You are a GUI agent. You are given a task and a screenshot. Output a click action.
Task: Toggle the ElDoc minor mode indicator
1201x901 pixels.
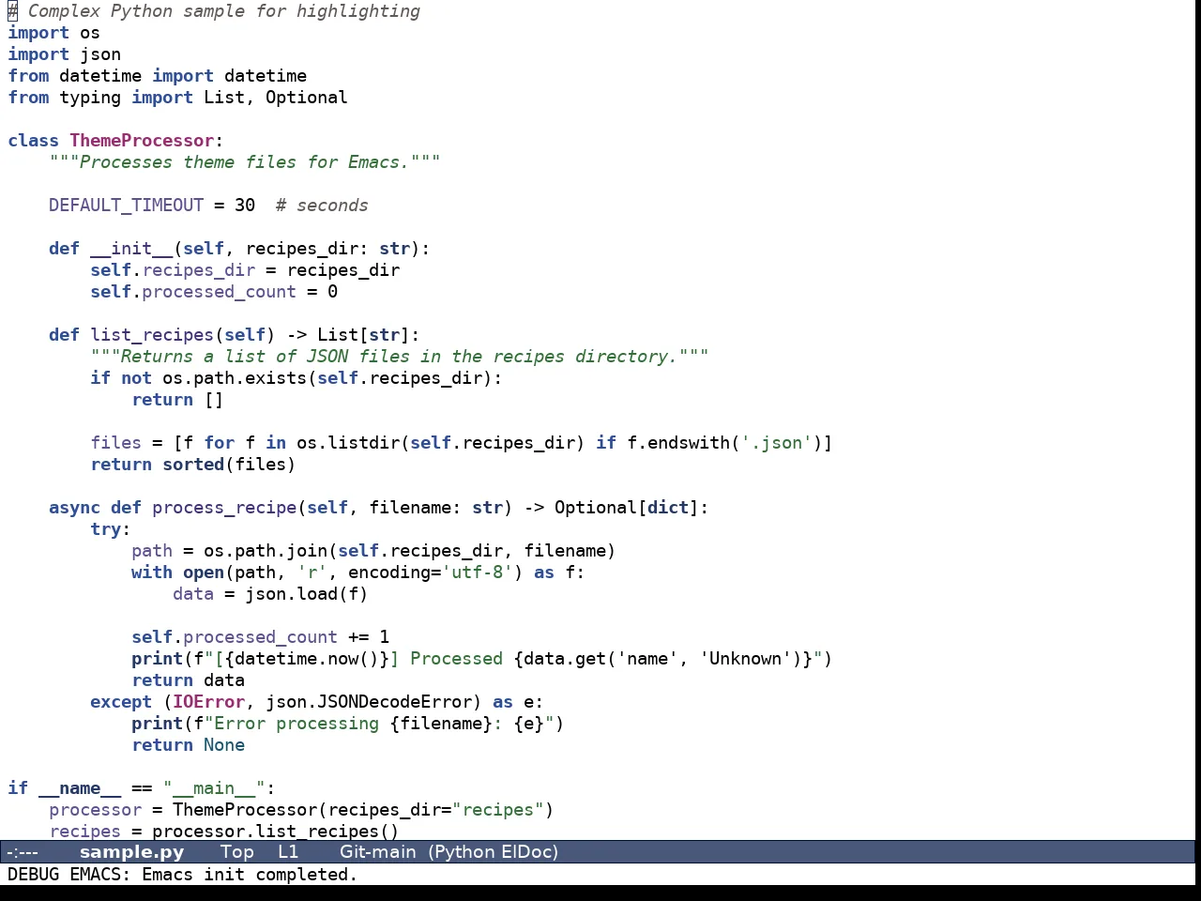pos(529,852)
